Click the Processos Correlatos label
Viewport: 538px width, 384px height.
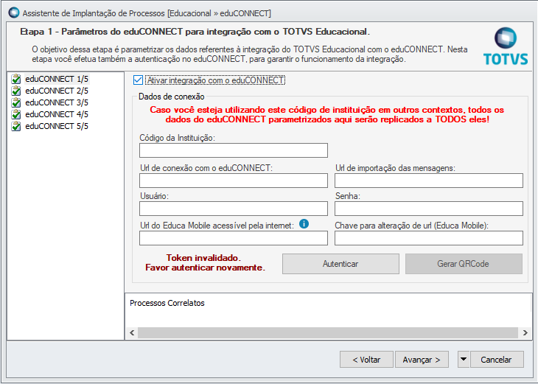point(167,303)
